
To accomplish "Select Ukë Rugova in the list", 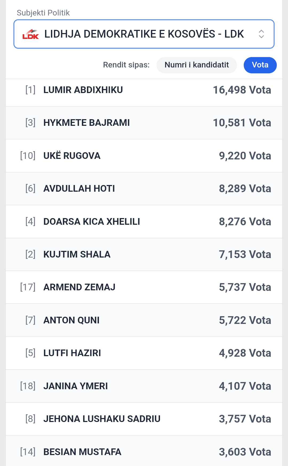I will coord(144,156).
